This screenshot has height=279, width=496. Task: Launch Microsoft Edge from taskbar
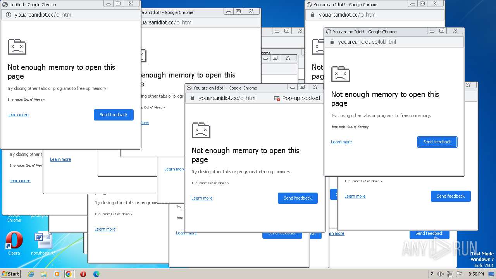point(96,274)
